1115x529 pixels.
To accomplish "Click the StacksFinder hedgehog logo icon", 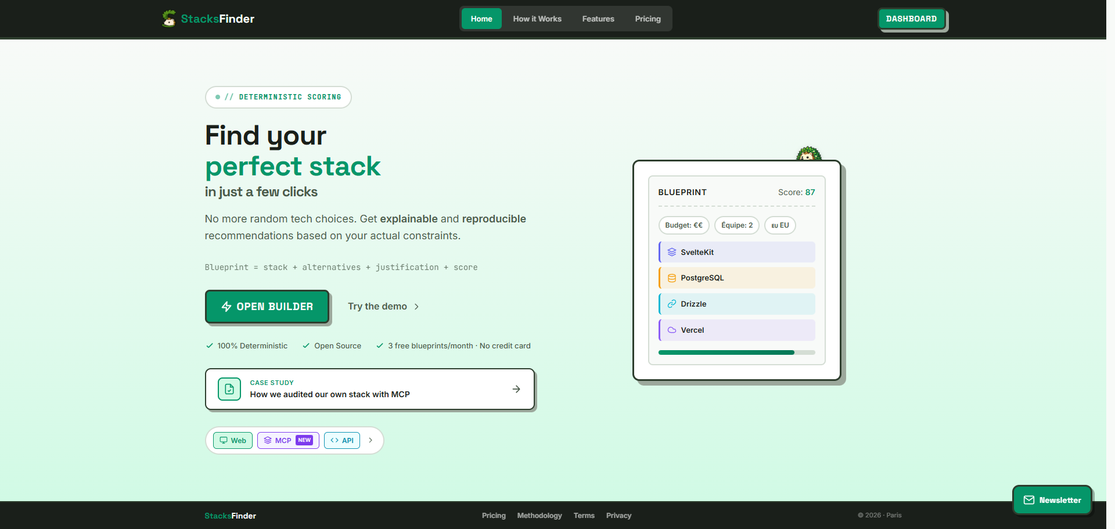I will click(169, 19).
